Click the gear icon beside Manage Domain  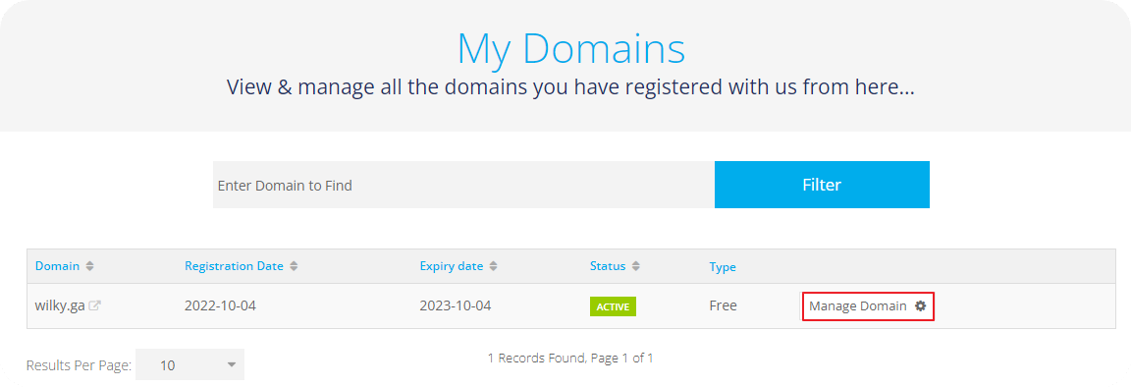pyautogui.click(x=920, y=306)
